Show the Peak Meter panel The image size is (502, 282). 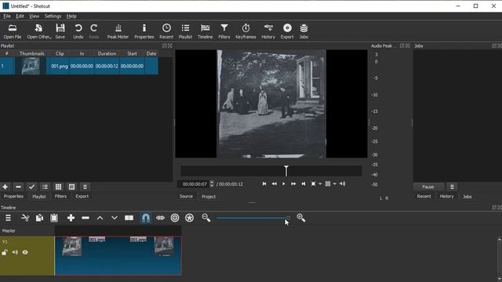[x=118, y=31]
